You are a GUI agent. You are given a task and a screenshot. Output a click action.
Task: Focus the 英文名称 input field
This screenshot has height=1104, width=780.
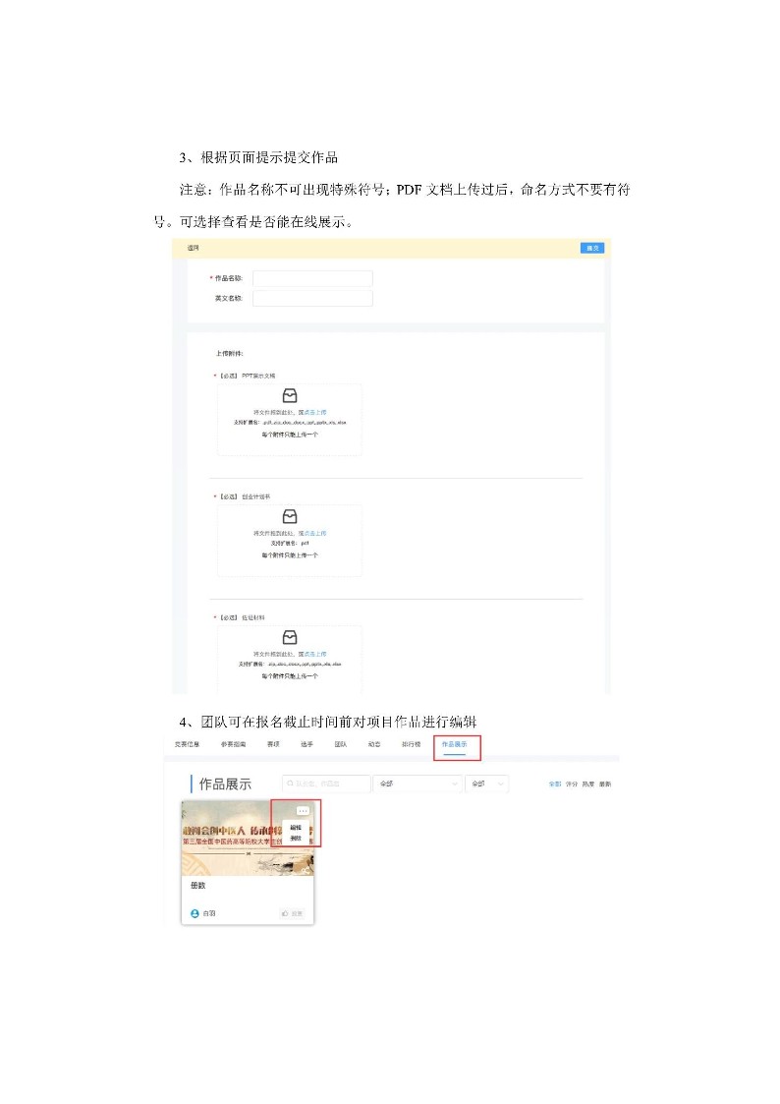pyautogui.click(x=312, y=299)
